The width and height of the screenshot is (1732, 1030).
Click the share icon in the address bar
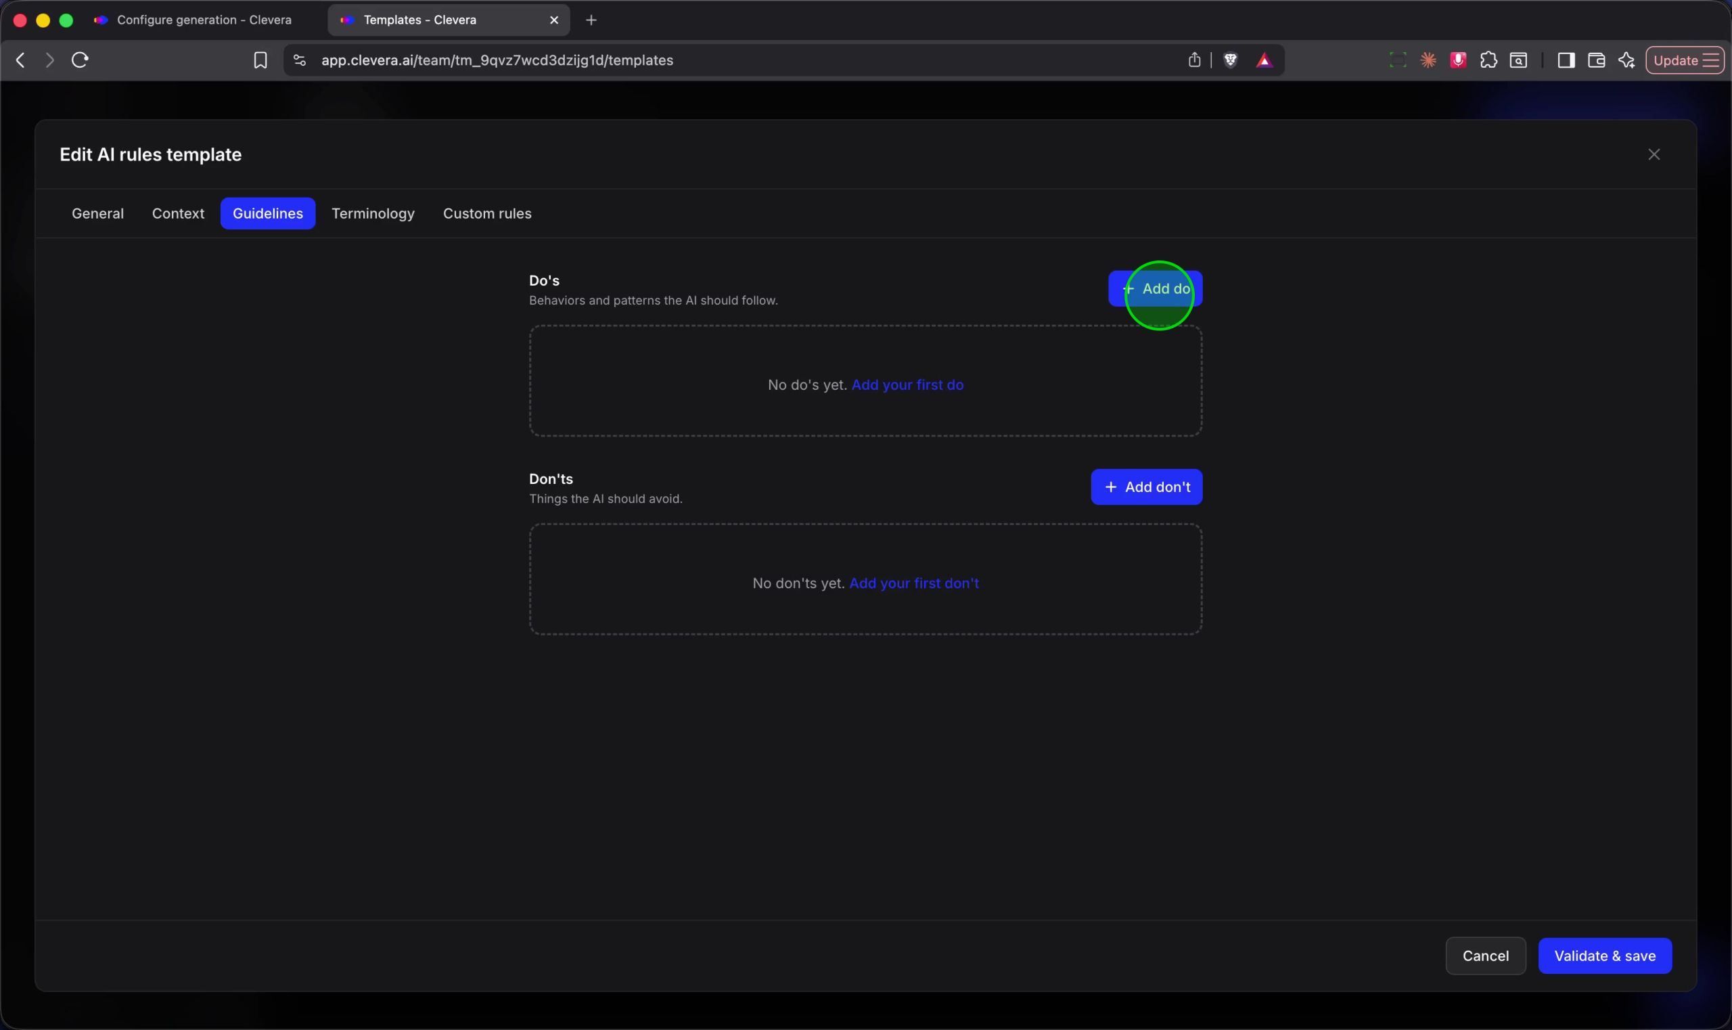[x=1194, y=60]
